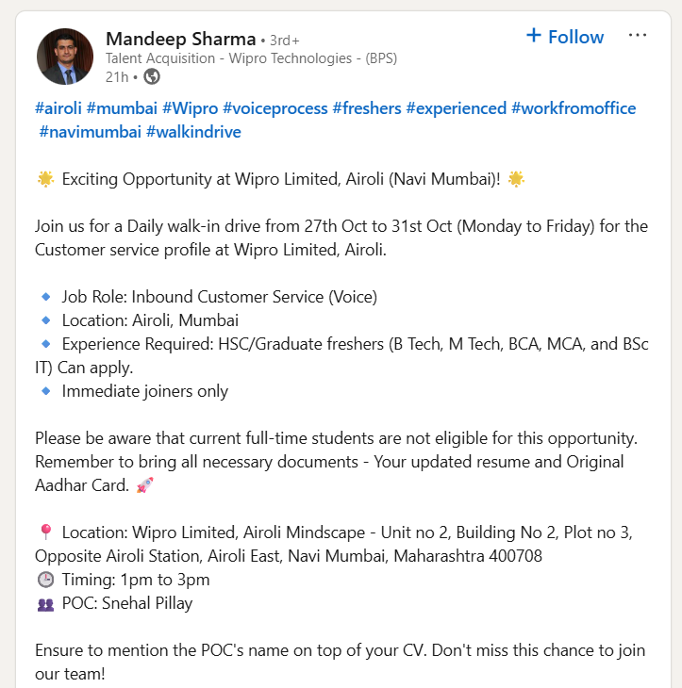Click the clock emoji beside Timing
The height and width of the screenshot is (688, 682).
pos(45,579)
